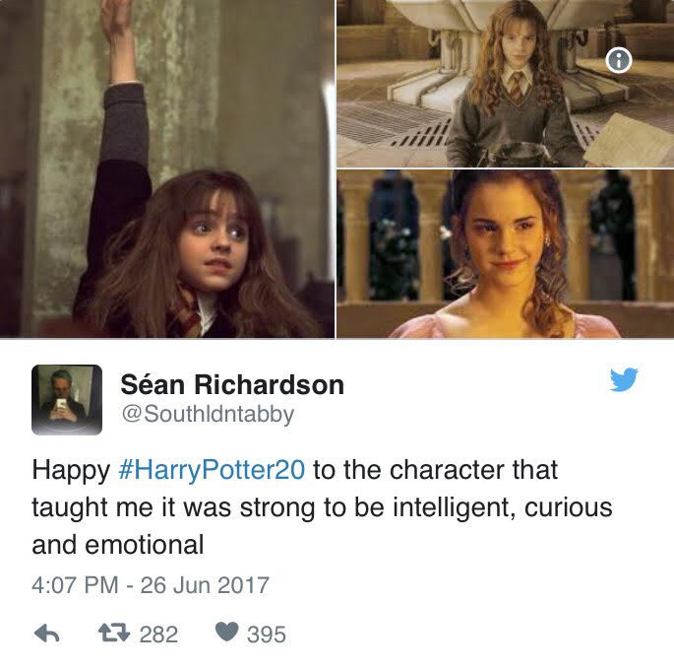Image resolution: width=674 pixels, height=668 pixels.
Task: Like the tweet with heart icon
Action: (x=226, y=633)
